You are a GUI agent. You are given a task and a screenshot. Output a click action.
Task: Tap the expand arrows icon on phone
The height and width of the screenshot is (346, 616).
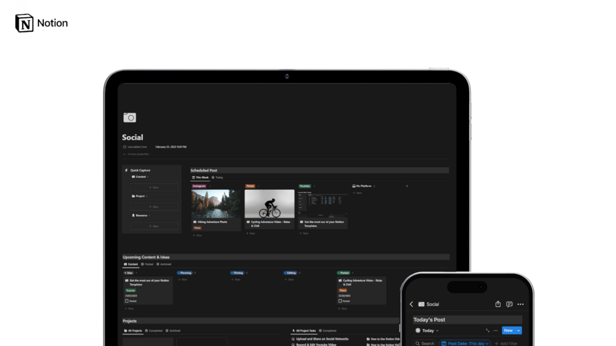click(487, 330)
